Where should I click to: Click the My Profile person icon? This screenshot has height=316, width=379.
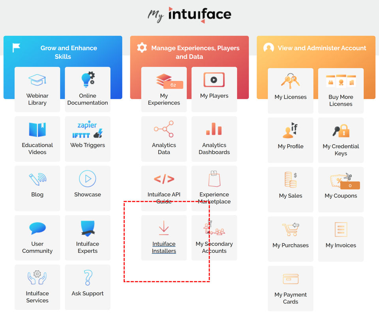point(290,130)
